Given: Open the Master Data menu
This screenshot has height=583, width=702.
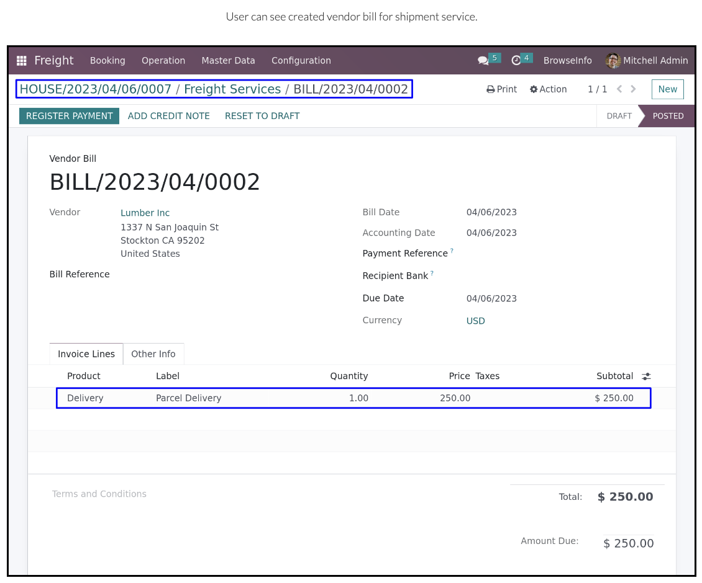Looking at the screenshot, I should [229, 60].
